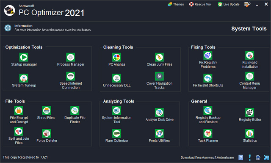Click the Shred Files label
The image size is (271, 163).
click(46, 118)
